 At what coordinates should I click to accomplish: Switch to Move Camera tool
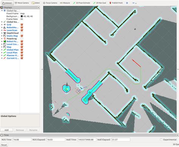[22, 3]
